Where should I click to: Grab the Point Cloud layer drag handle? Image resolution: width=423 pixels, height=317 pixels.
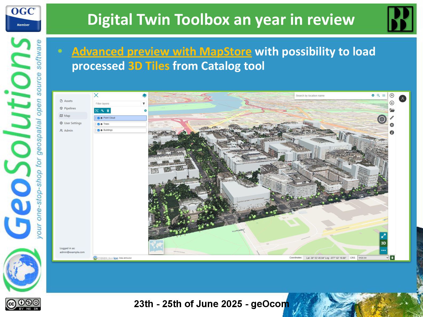click(x=96, y=118)
